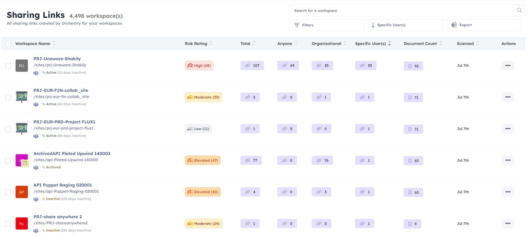Click the AP orange workspace avatar
This screenshot has width=528, height=238.
coord(21,192)
